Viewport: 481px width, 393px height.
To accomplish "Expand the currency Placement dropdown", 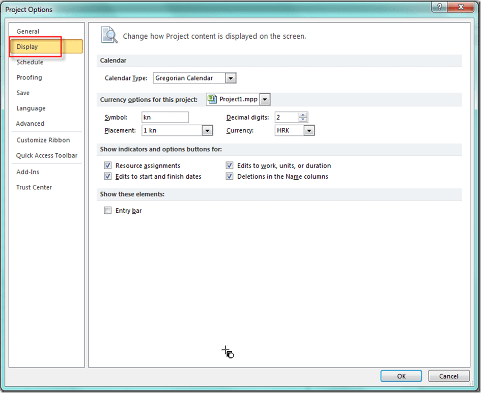I will tap(207, 131).
